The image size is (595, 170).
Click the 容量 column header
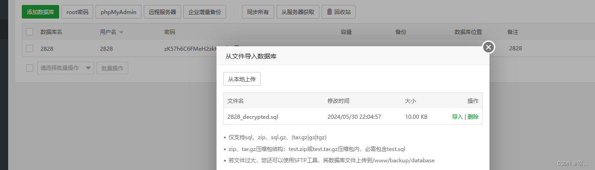click(x=347, y=32)
